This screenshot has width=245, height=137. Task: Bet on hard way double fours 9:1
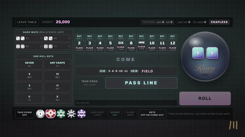point(29,46)
